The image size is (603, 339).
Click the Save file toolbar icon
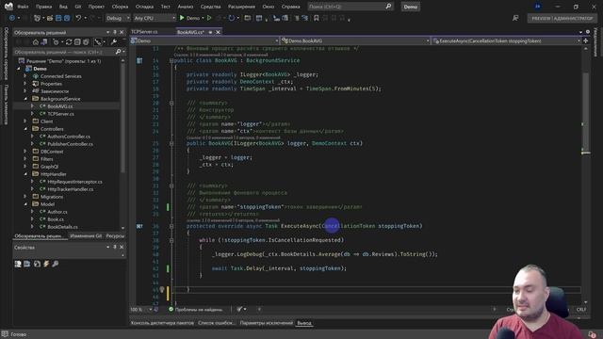click(58, 18)
